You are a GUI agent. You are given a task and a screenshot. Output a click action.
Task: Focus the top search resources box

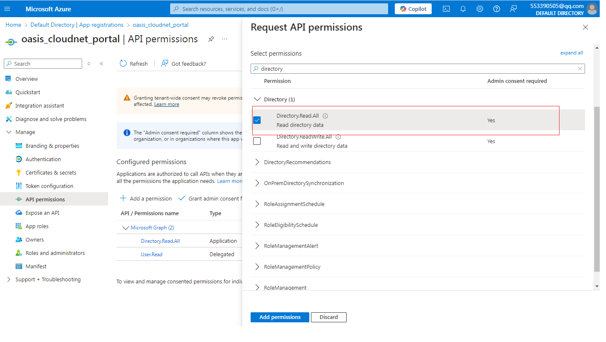pos(279,9)
